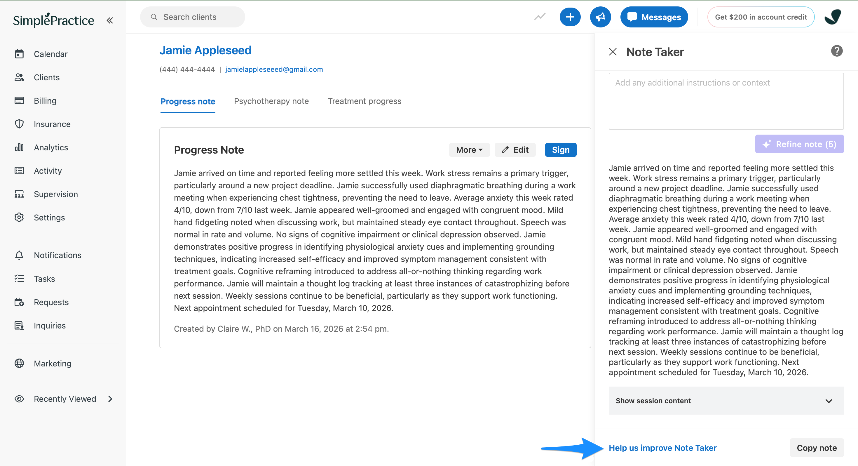Open the More dropdown menu
Viewport: 858px width, 466px height.
[x=469, y=150]
